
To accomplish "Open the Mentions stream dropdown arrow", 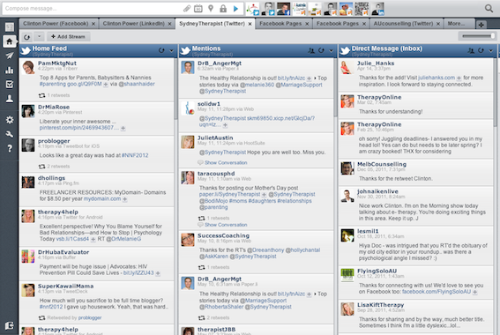I will (331, 50).
